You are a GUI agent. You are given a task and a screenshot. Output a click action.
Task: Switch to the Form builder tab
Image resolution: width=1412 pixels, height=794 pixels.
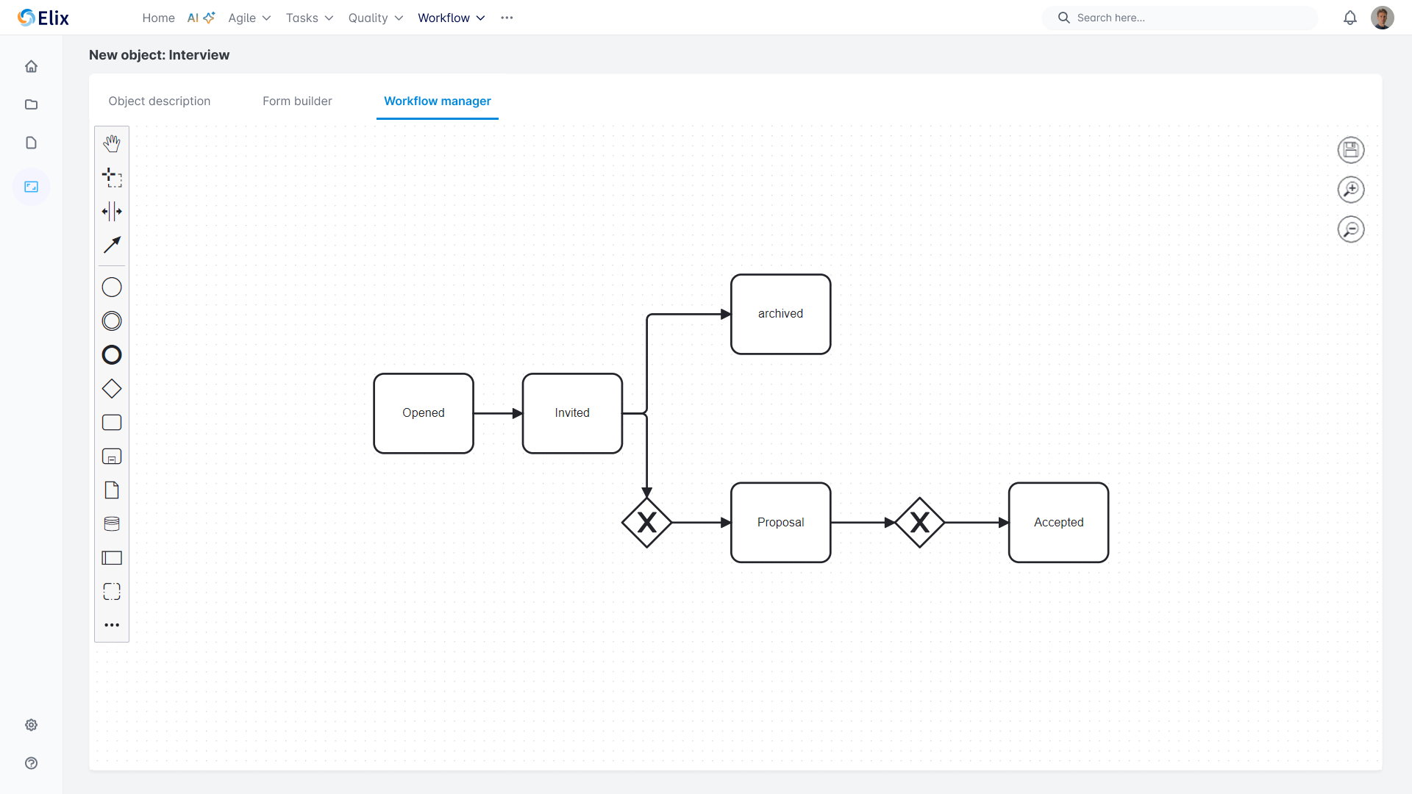[x=297, y=101]
